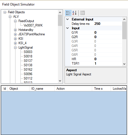The image size is (128, 135).
Task: Collapse the Field Objects root node
Action: (x=5, y=12)
